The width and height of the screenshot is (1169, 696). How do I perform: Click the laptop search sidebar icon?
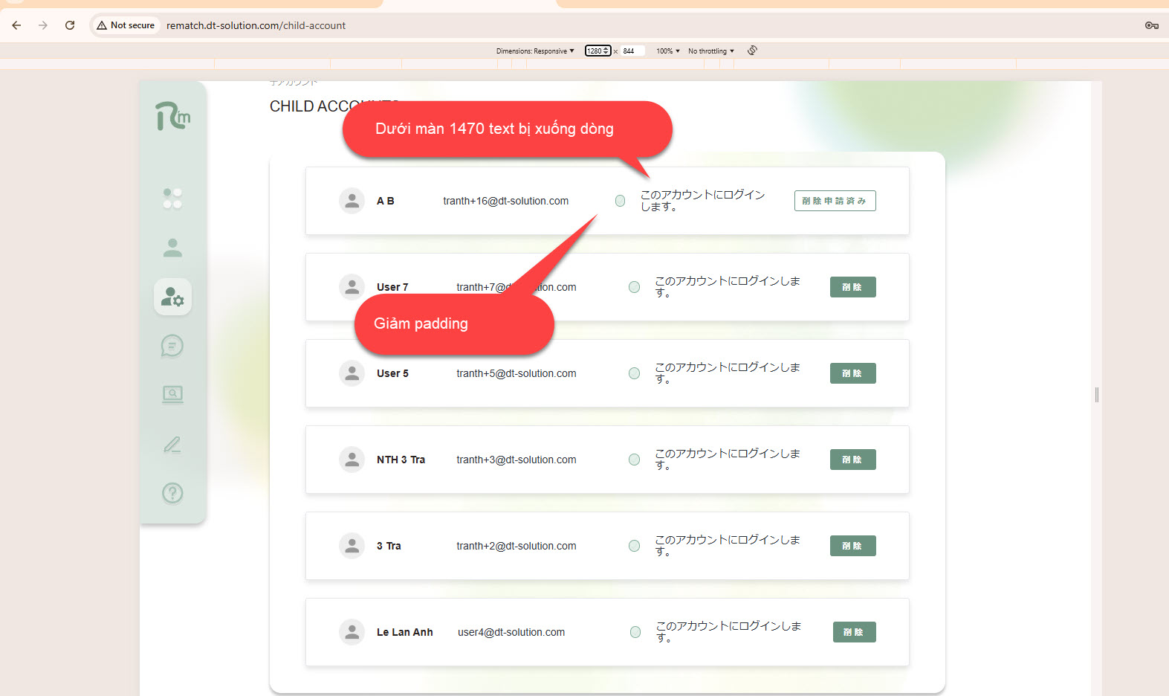(x=172, y=394)
